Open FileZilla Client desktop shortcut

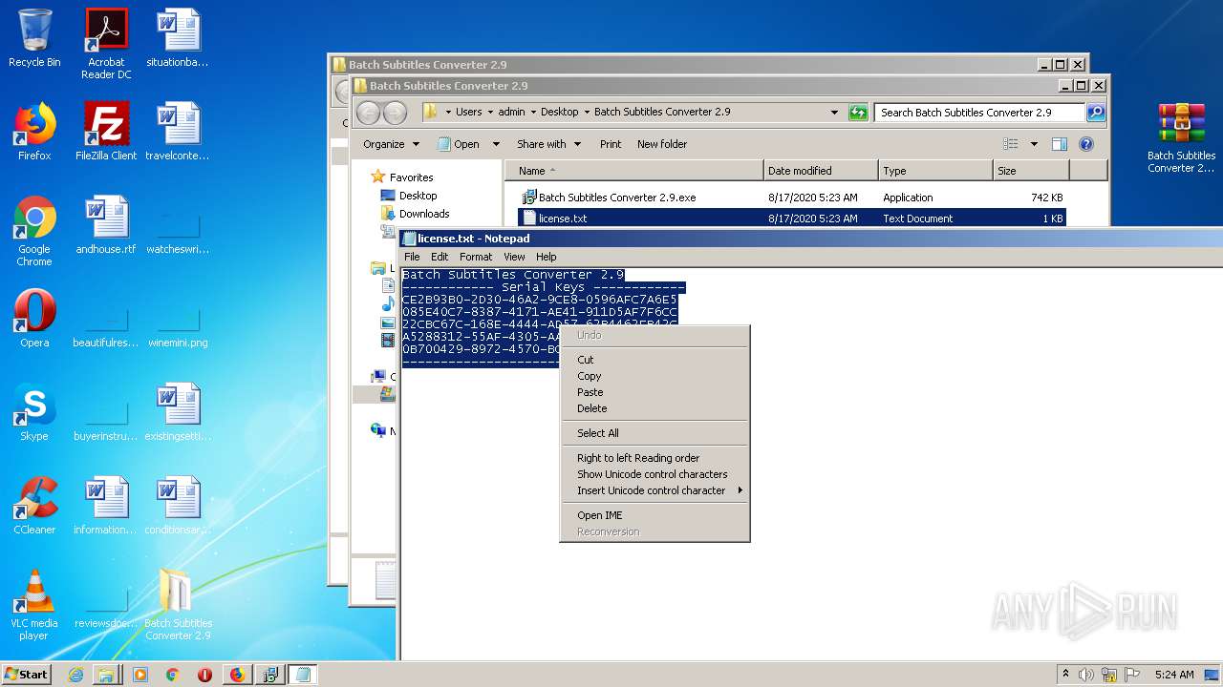(x=106, y=132)
